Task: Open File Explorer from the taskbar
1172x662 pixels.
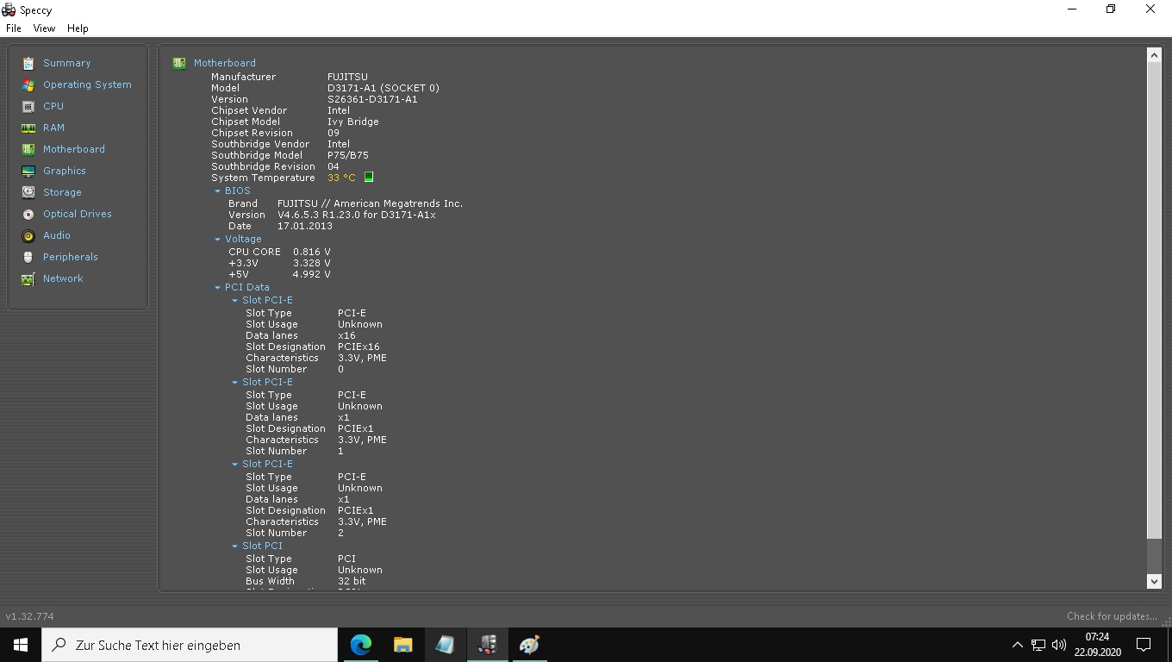Action: pos(402,645)
